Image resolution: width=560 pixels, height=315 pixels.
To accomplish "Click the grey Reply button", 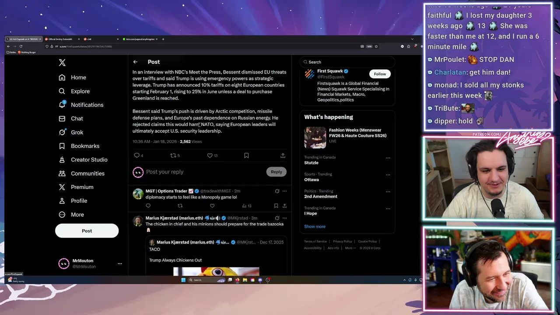I will [276, 172].
